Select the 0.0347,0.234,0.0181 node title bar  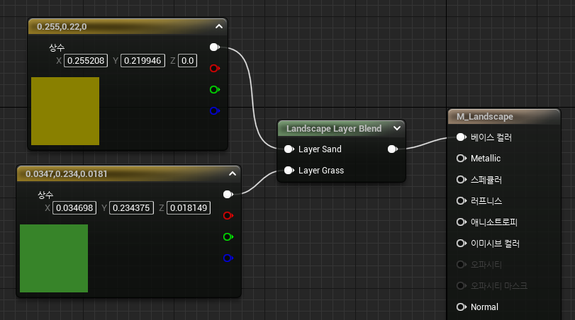click(129, 173)
